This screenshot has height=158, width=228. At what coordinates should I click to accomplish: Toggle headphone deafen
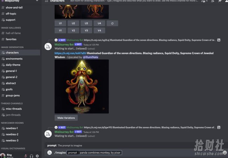pos(32,156)
